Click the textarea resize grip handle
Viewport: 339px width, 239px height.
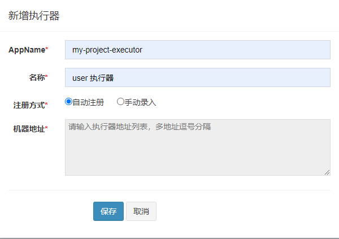(x=327, y=172)
